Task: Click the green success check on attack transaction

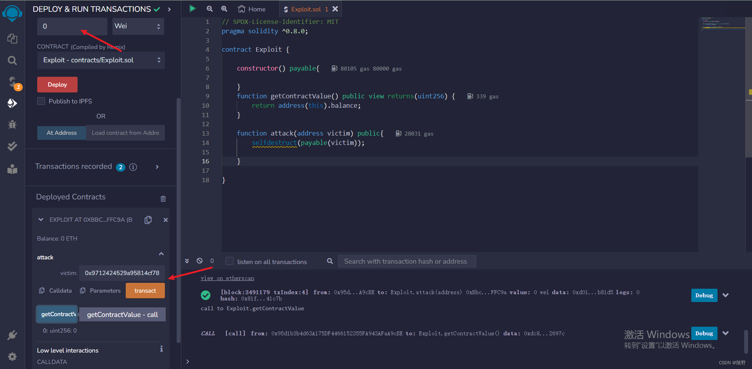Action: click(x=206, y=295)
